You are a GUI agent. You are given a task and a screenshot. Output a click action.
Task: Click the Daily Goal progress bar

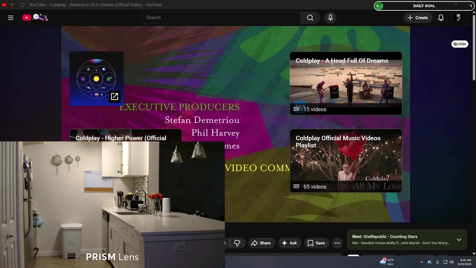(x=425, y=6)
